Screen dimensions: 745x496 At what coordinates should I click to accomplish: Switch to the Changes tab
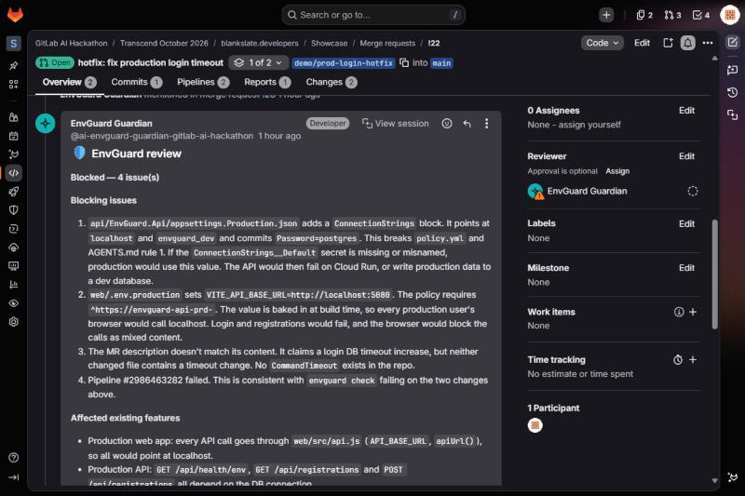click(x=332, y=82)
